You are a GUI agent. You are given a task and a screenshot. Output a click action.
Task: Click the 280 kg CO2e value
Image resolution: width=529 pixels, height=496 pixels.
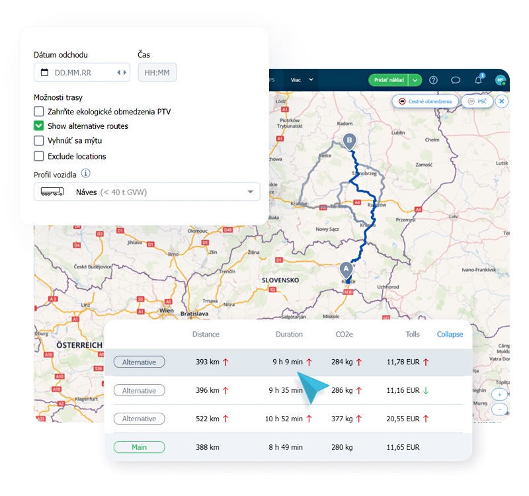(x=342, y=447)
